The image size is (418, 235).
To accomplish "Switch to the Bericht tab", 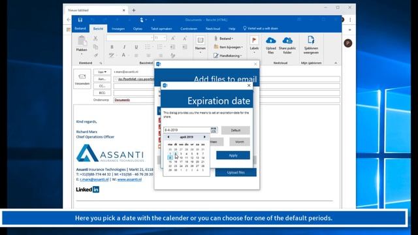I will (98, 29).
